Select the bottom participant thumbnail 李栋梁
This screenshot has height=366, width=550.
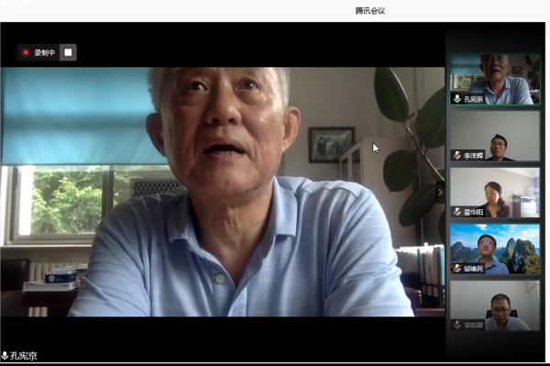click(495, 305)
